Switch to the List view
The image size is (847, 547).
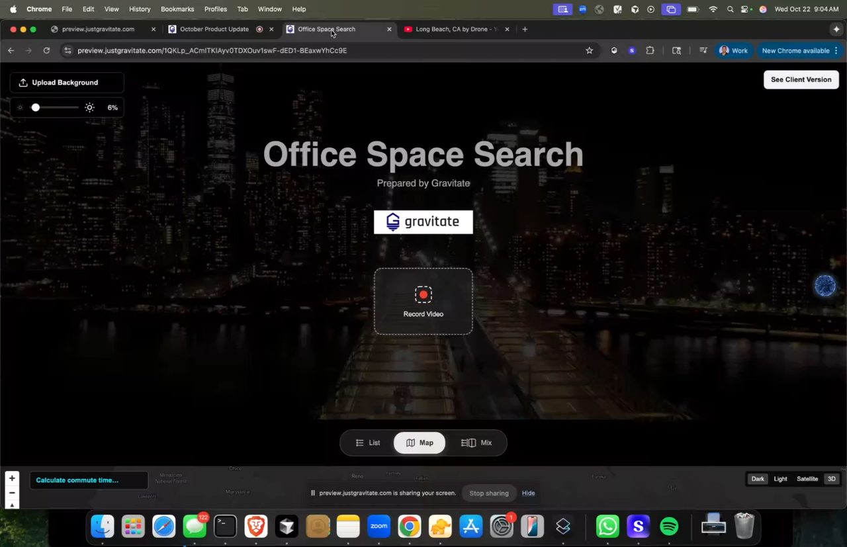pyautogui.click(x=368, y=443)
